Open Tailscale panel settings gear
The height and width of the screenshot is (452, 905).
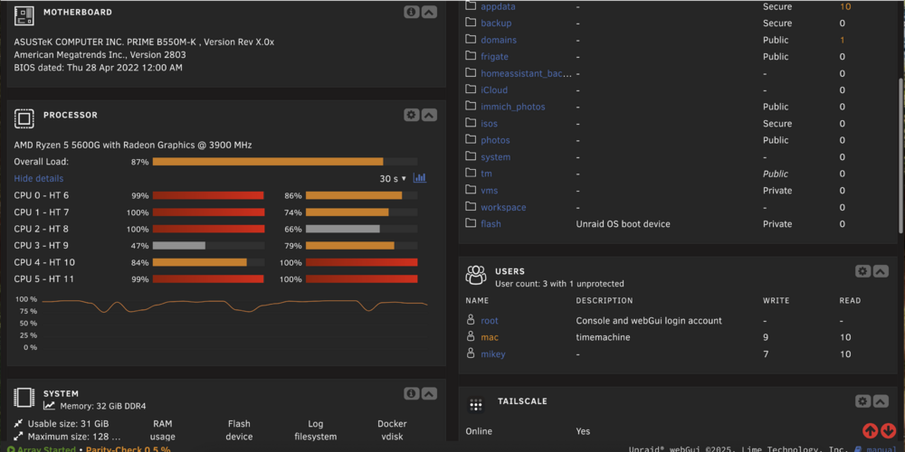[x=862, y=401]
